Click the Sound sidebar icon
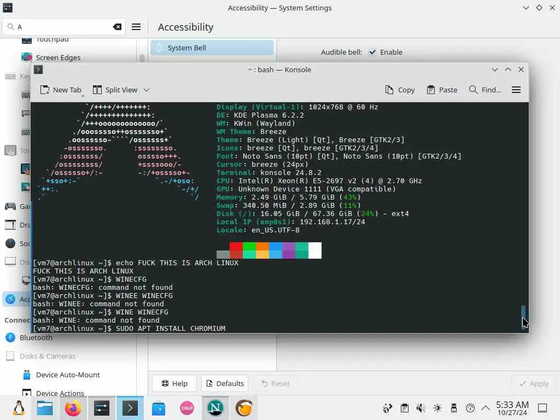This screenshot has height=420, width=560. (x=10, y=243)
